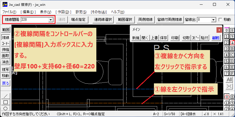This screenshot has width=235, height=117.
Task: Enable the 移動 checkbox
Action: [x=220, y=20]
